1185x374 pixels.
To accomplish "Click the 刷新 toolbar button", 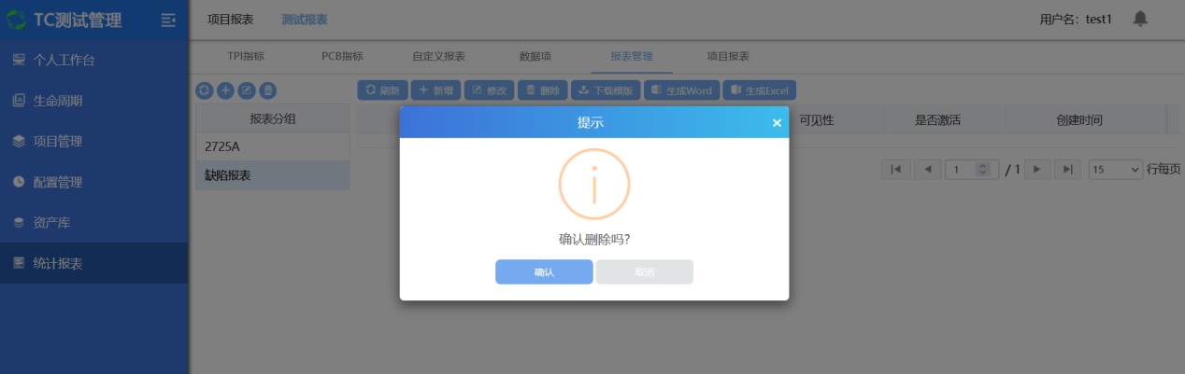I will point(382,90).
